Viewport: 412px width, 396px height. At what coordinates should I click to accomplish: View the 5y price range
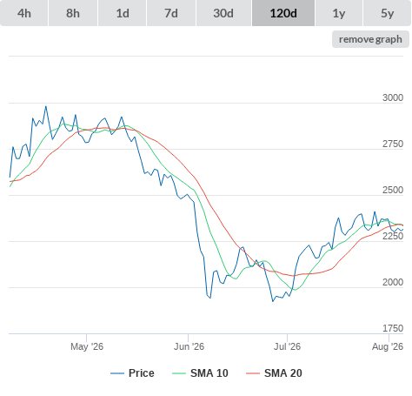pos(387,13)
